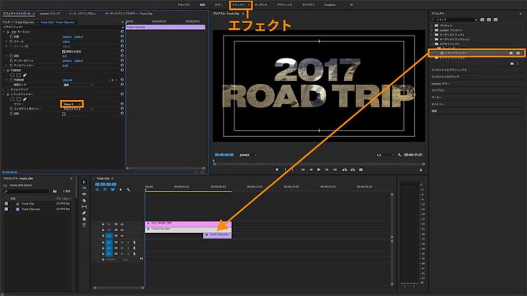The image size is (527, 296).
Task: Open the Essential Graphics panel
Action: (x=449, y=70)
